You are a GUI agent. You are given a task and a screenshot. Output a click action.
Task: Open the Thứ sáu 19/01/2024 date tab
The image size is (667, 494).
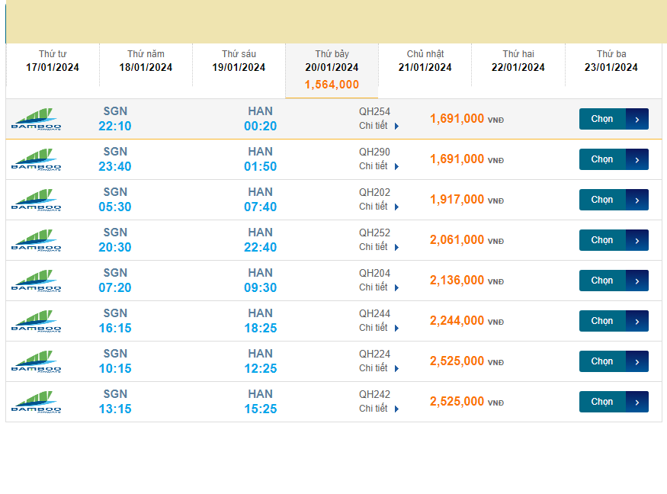tap(239, 61)
